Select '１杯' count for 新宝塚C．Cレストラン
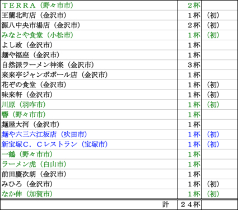The height and width of the screenshot is (210, 238). click(194, 144)
